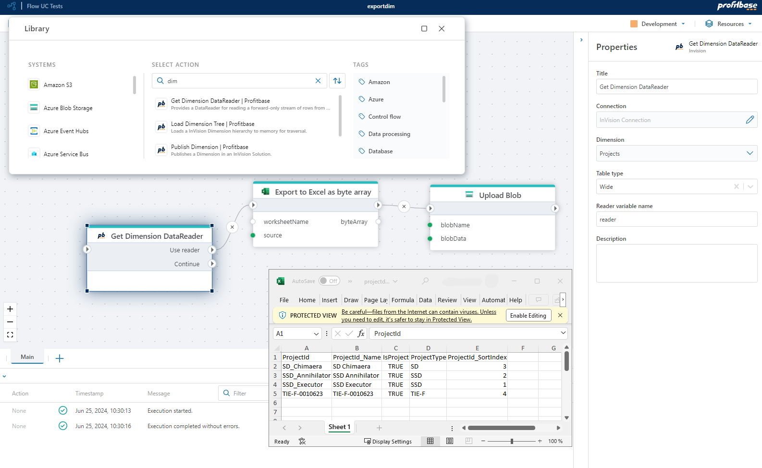Fit flow canvas to screen
The height and width of the screenshot is (468, 762).
pos(10,335)
